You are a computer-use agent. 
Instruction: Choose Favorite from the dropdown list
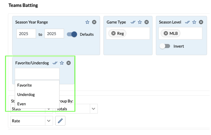coord(25,85)
